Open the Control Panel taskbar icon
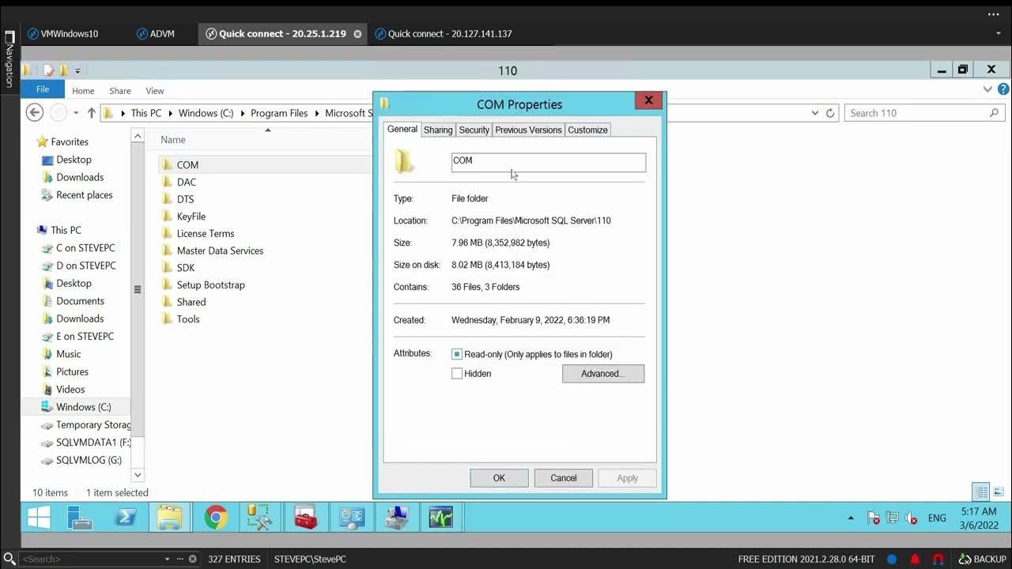The height and width of the screenshot is (569, 1012). pyautogui.click(x=351, y=518)
